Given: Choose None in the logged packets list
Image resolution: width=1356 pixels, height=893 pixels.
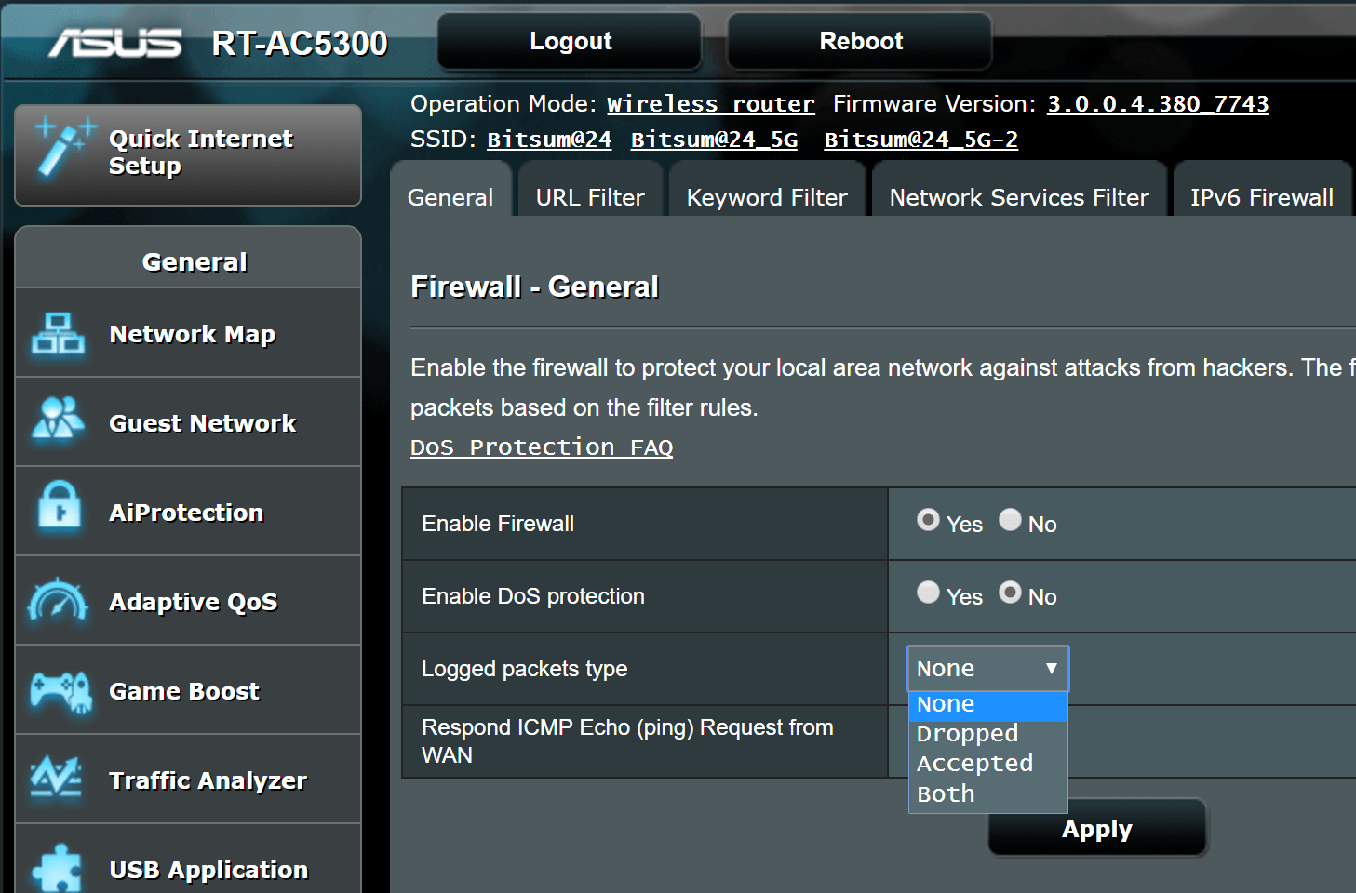Looking at the screenshot, I should point(988,705).
